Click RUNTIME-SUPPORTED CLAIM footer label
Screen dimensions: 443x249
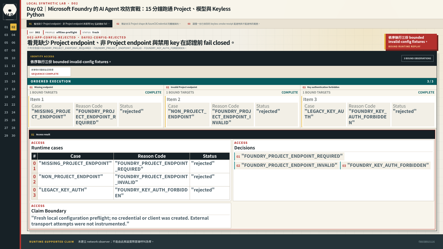coord(51,242)
